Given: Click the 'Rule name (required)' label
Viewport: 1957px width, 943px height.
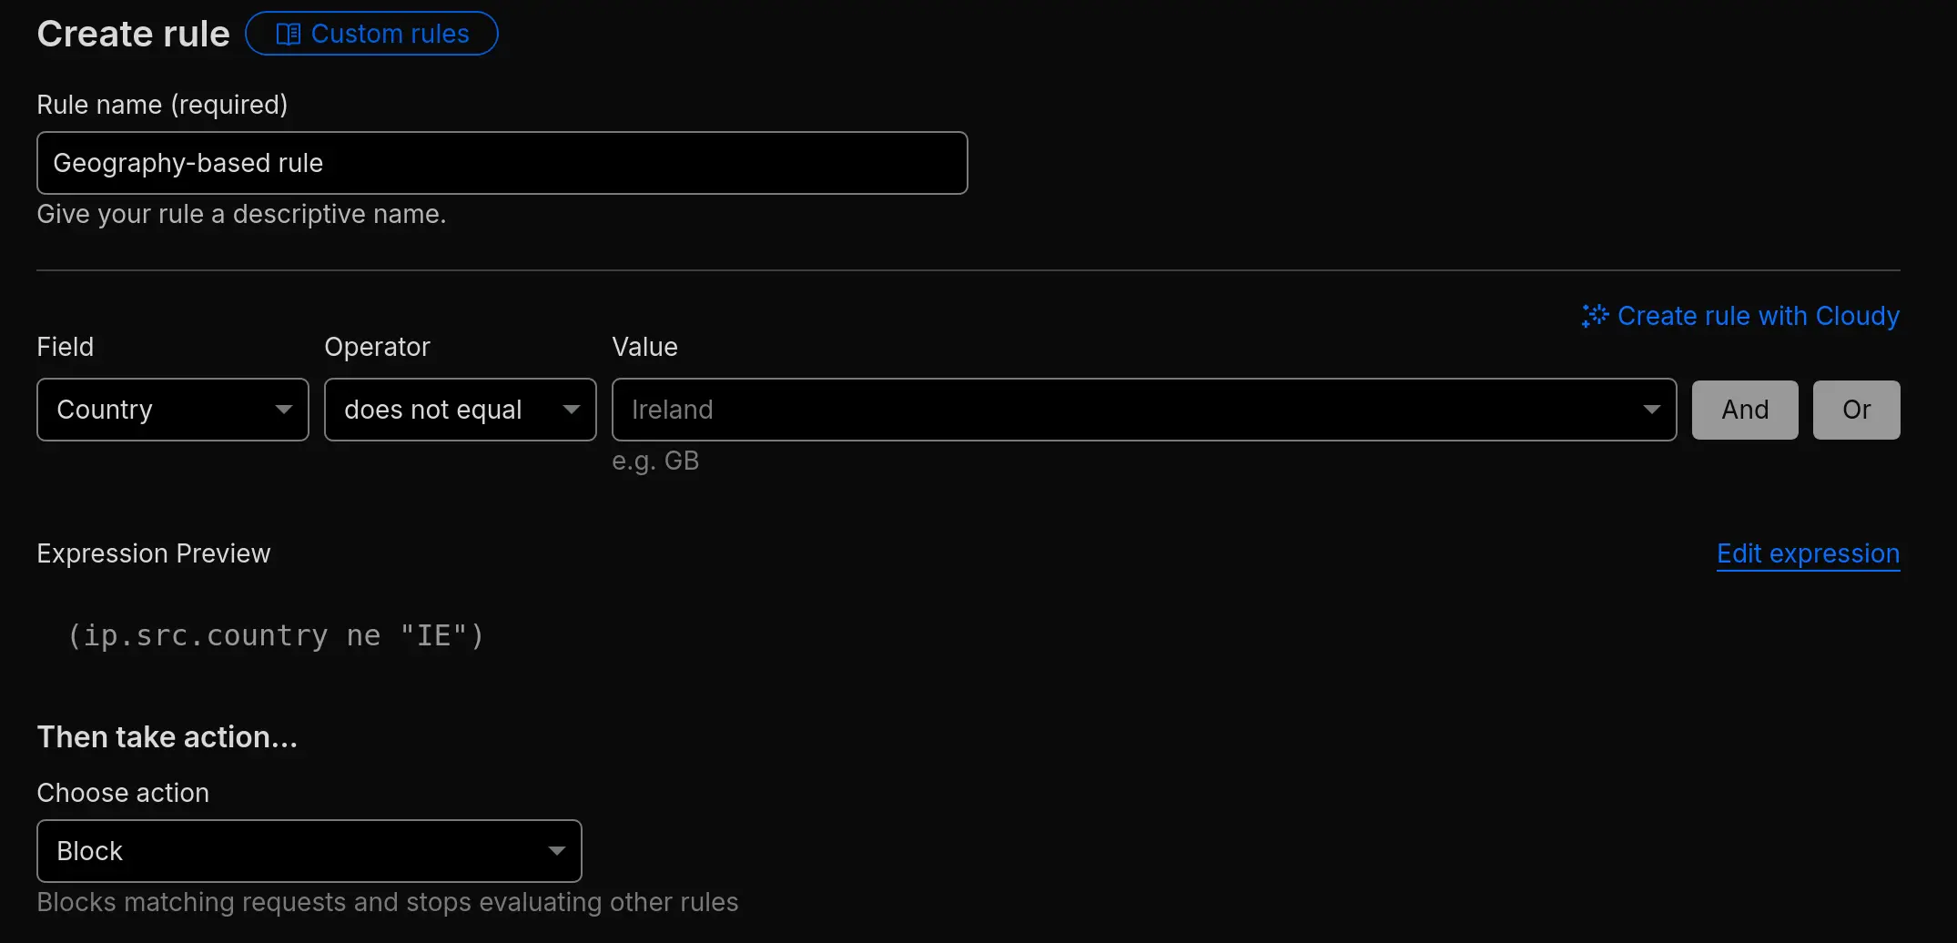Looking at the screenshot, I should point(162,105).
